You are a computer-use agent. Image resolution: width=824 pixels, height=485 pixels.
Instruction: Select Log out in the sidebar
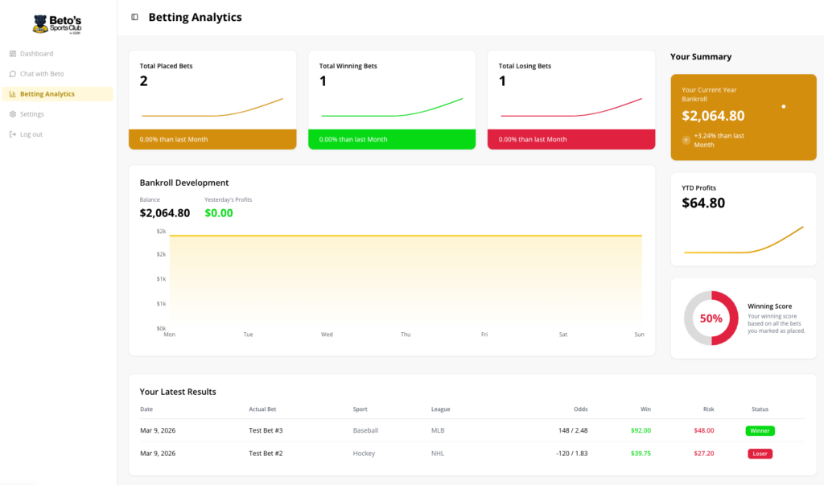[31, 134]
